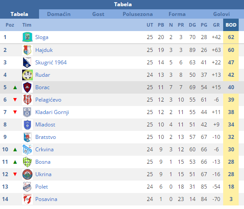The image size is (244, 209).
Task: Select the Polusezona tab
Action: coord(138,14)
